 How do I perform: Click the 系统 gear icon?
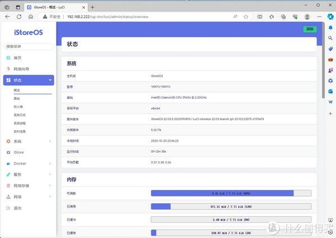[x=8, y=141]
